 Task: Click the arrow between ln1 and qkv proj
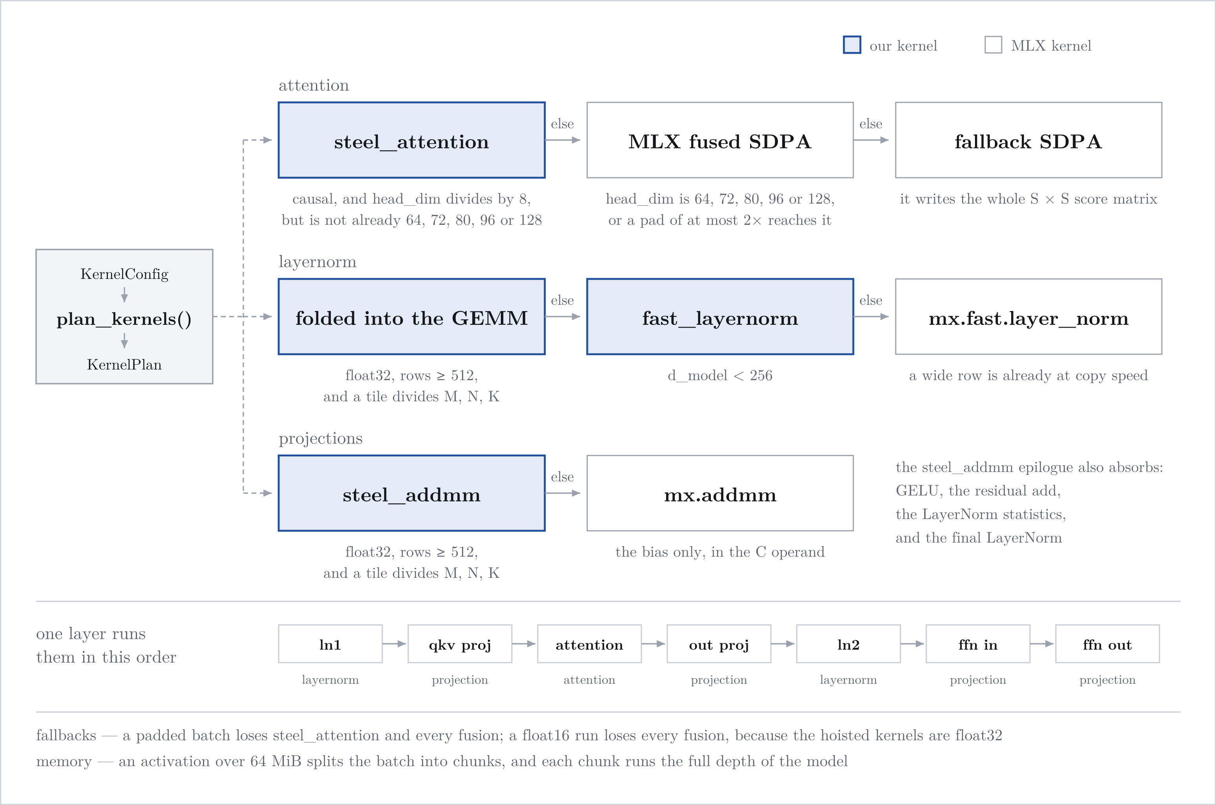[x=395, y=644]
